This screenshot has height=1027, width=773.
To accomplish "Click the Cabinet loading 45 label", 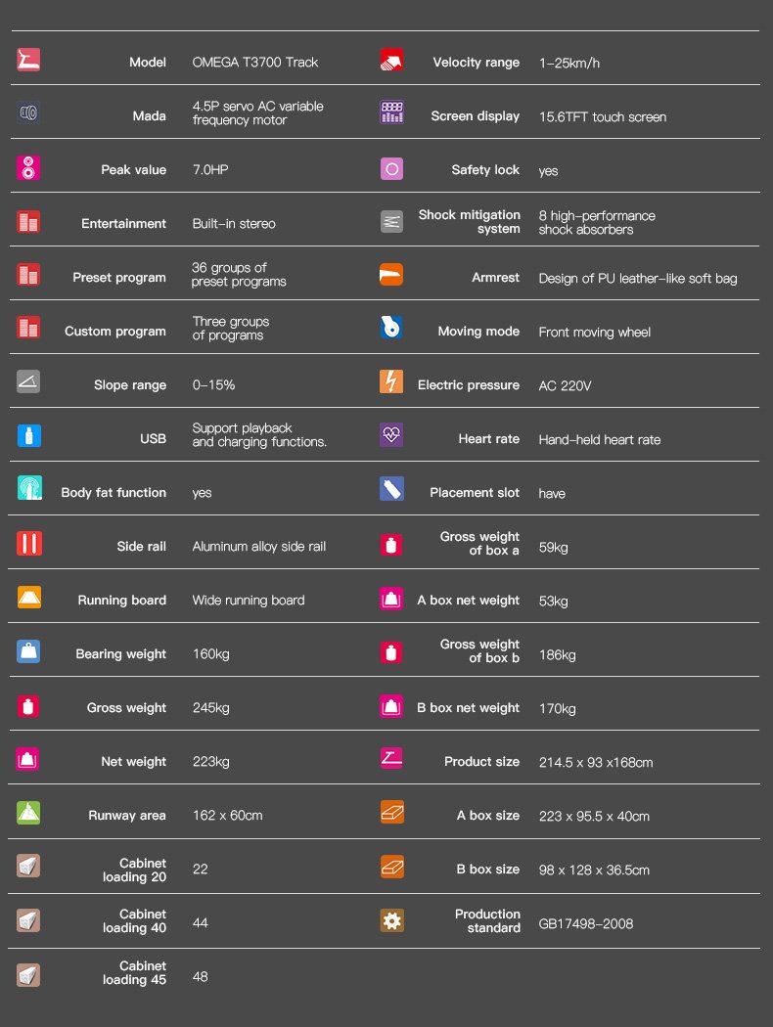I will (x=135, y=972).
